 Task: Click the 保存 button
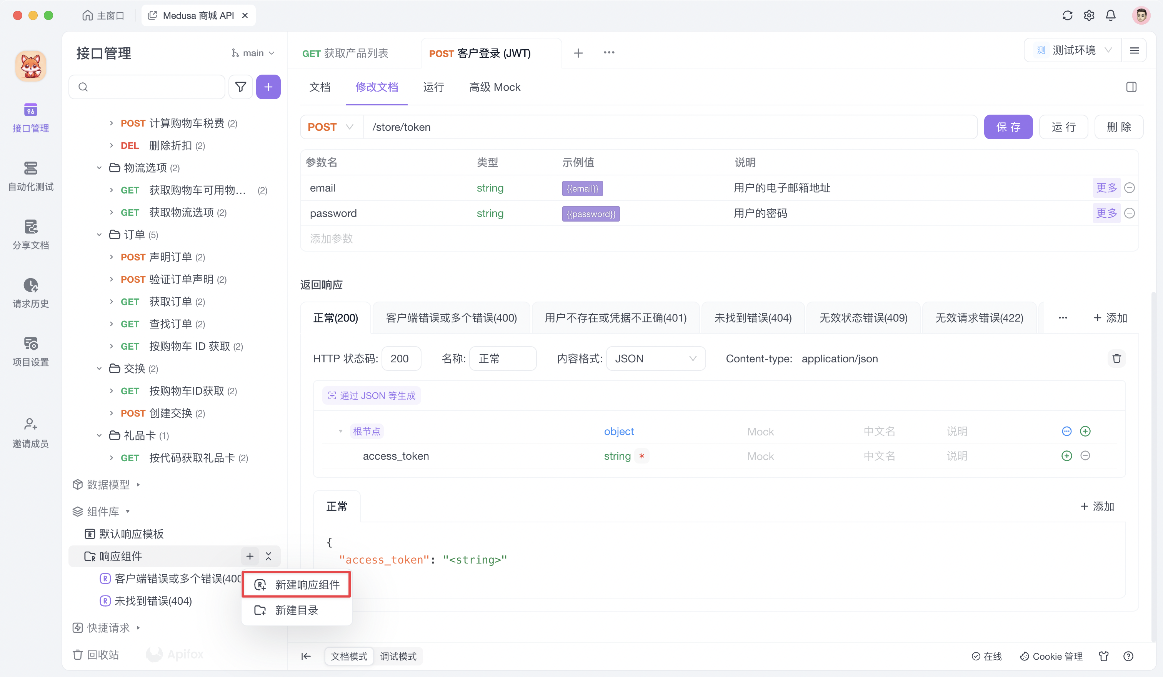(1008, 127)
